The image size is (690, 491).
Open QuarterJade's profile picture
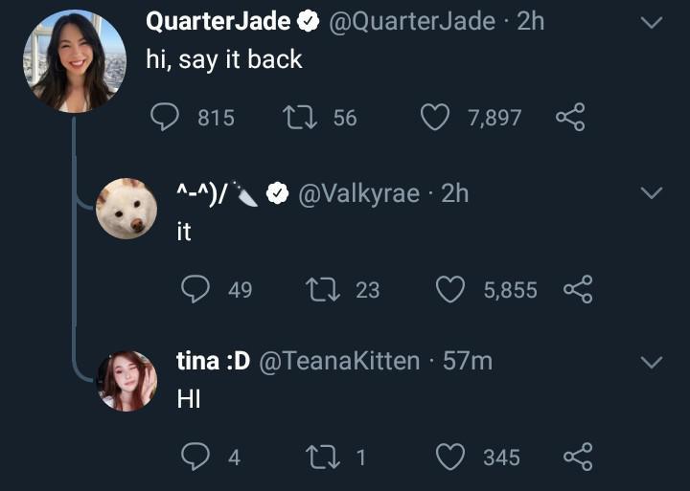pyautogui.click(x=75, y=61)
